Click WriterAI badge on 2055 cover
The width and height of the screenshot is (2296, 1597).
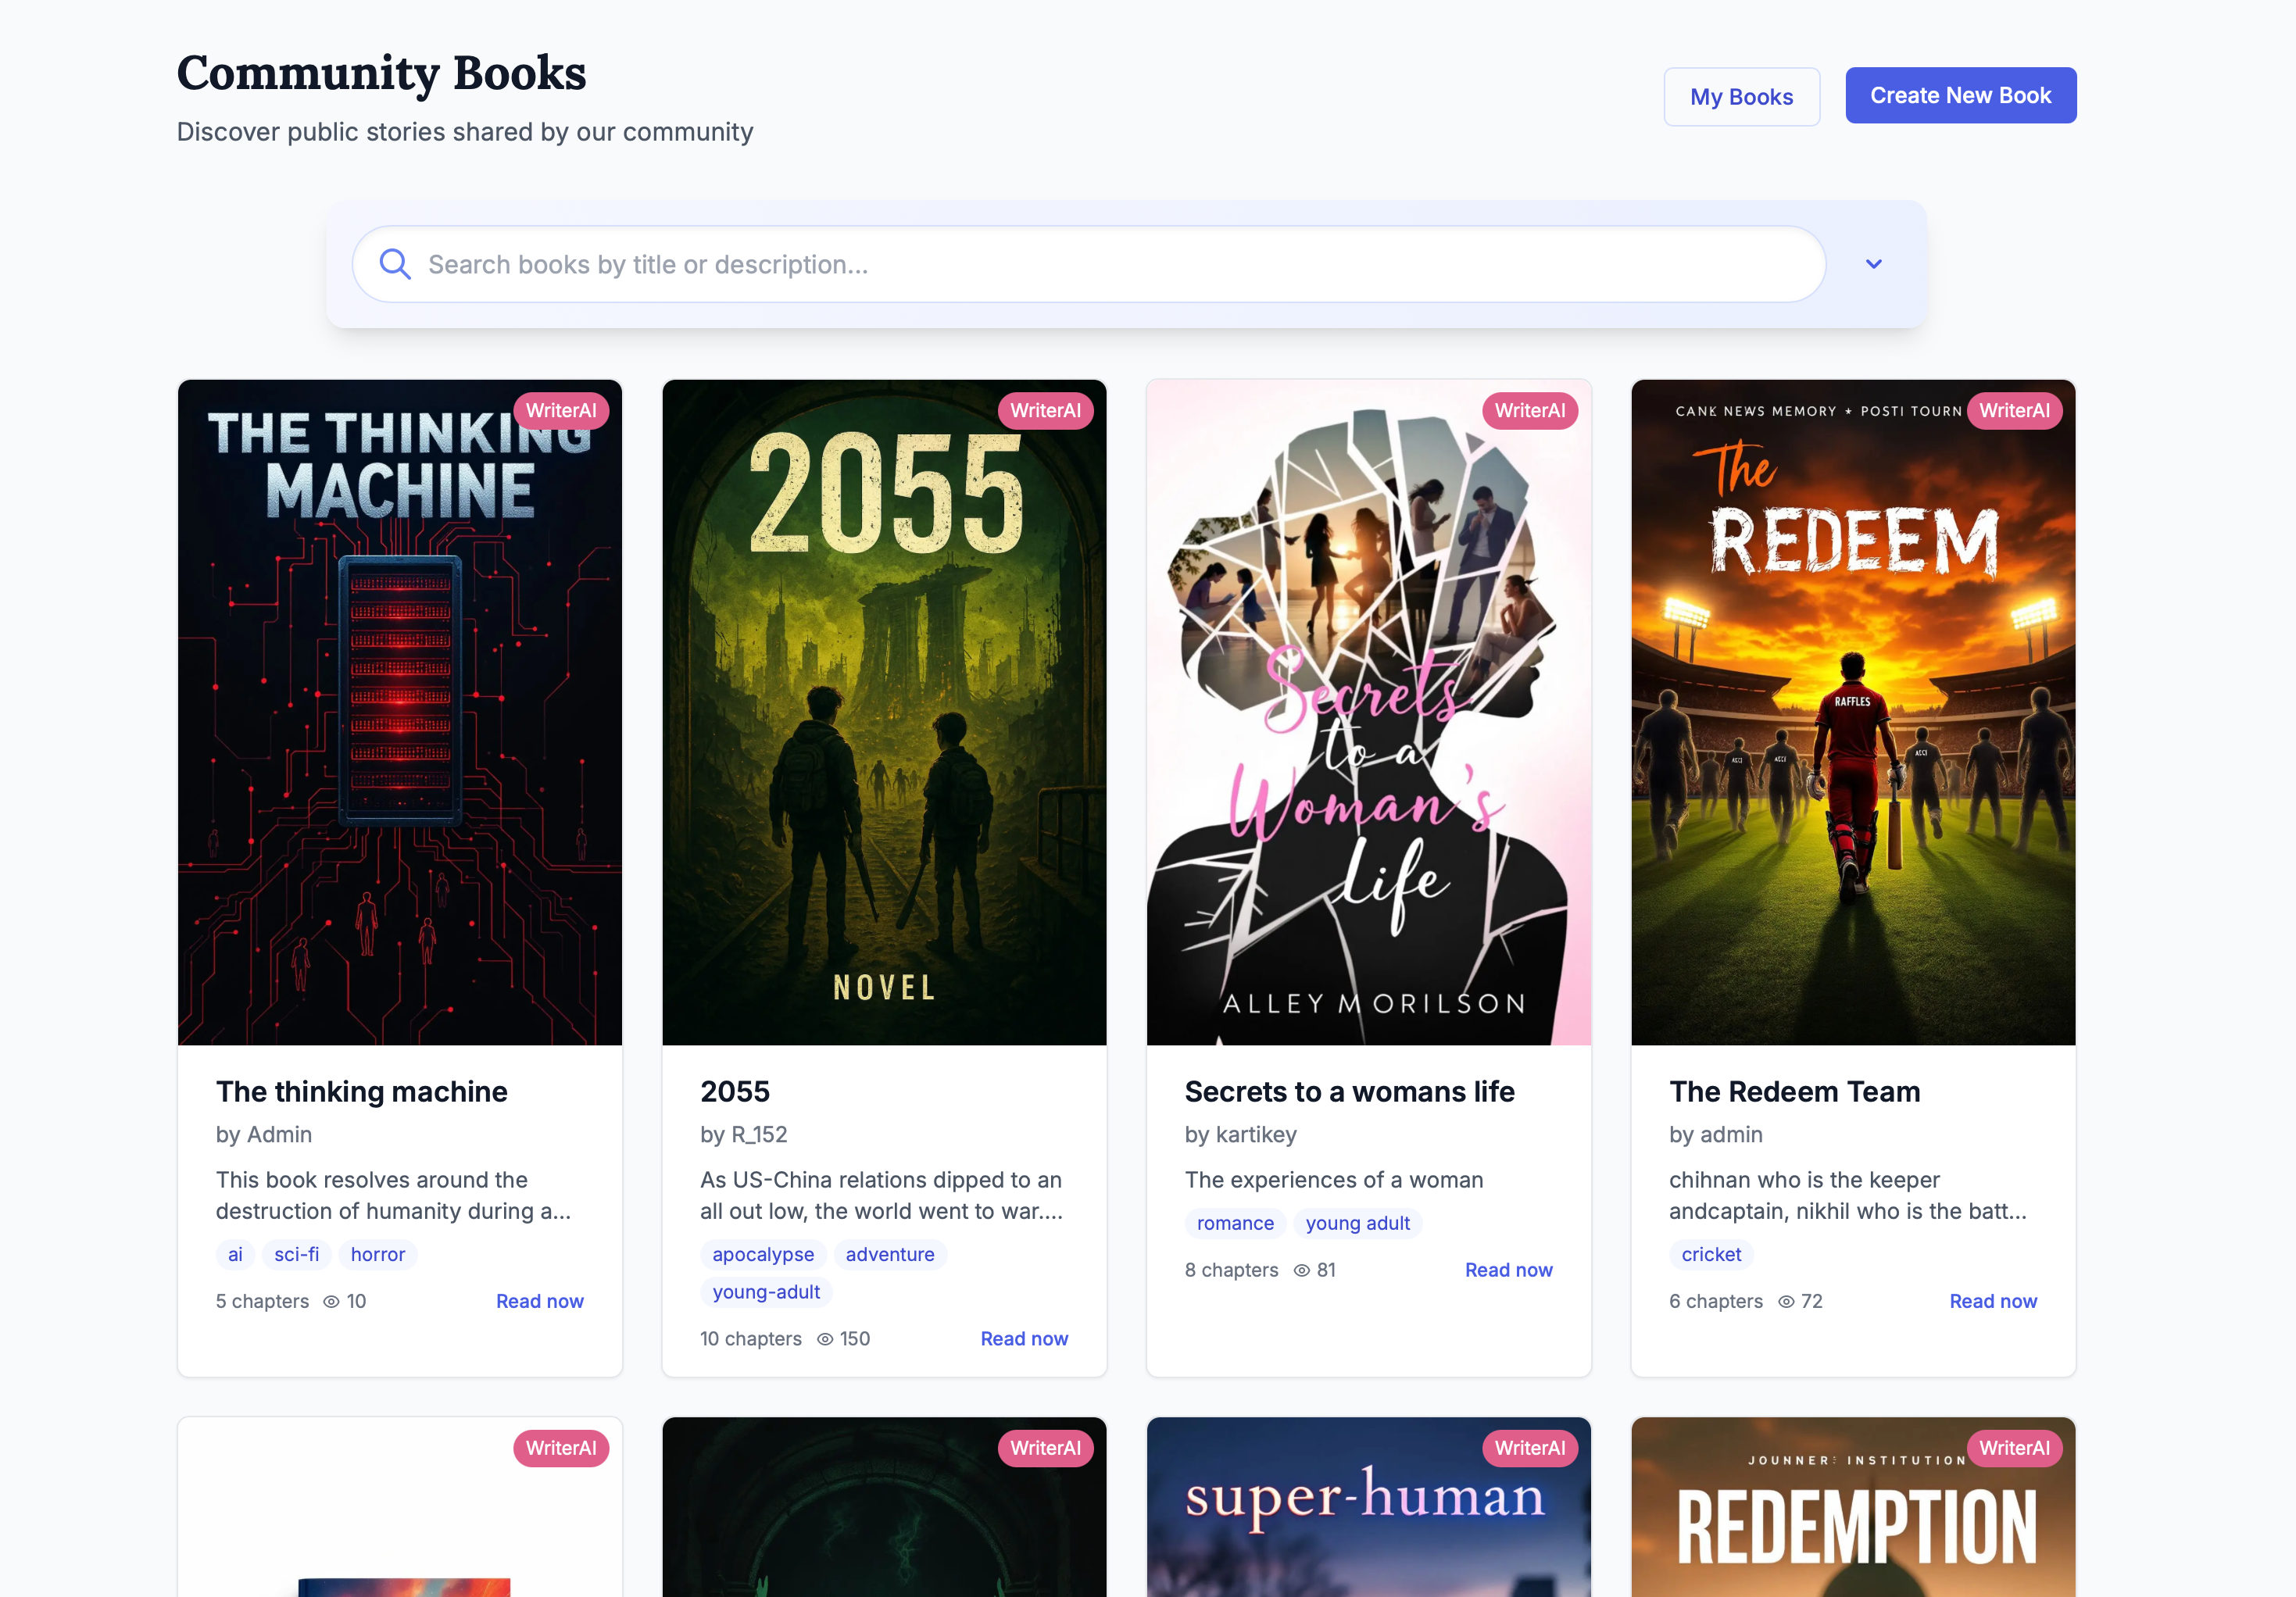1045,411
